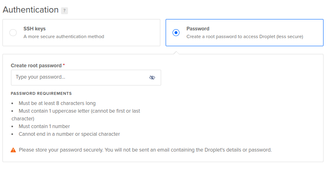Open the Authentication help question mark

pyautogui.click(x=64, y=11)
